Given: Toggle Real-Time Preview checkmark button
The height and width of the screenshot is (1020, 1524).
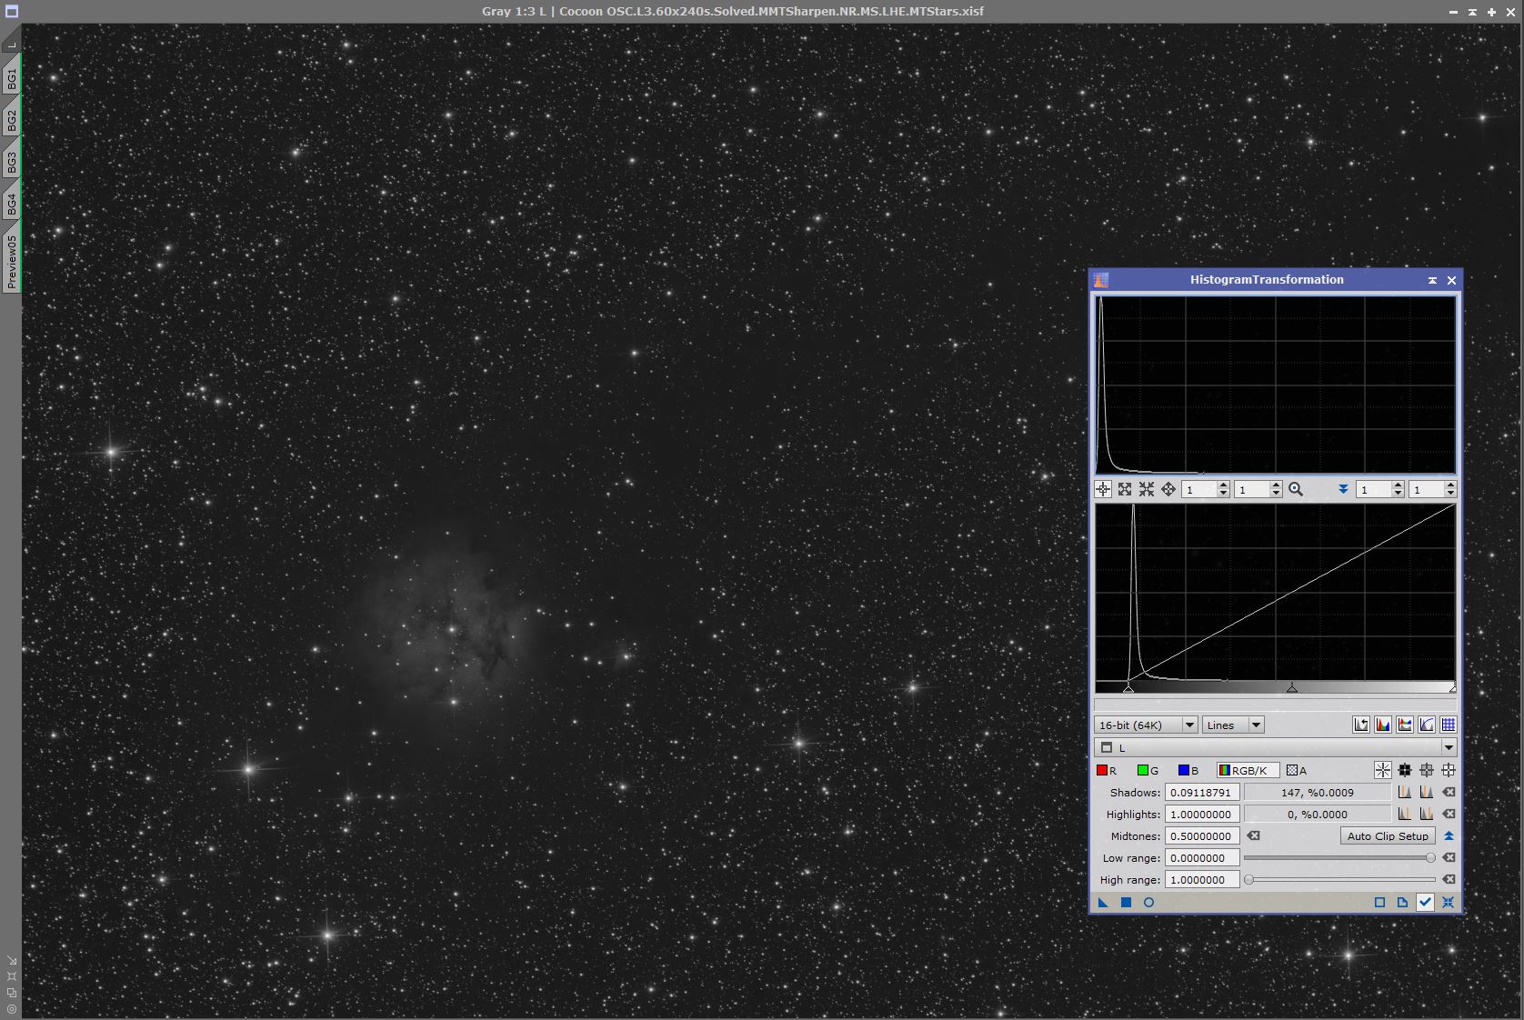Looking at the screenshot, I should click(1425, 903).
